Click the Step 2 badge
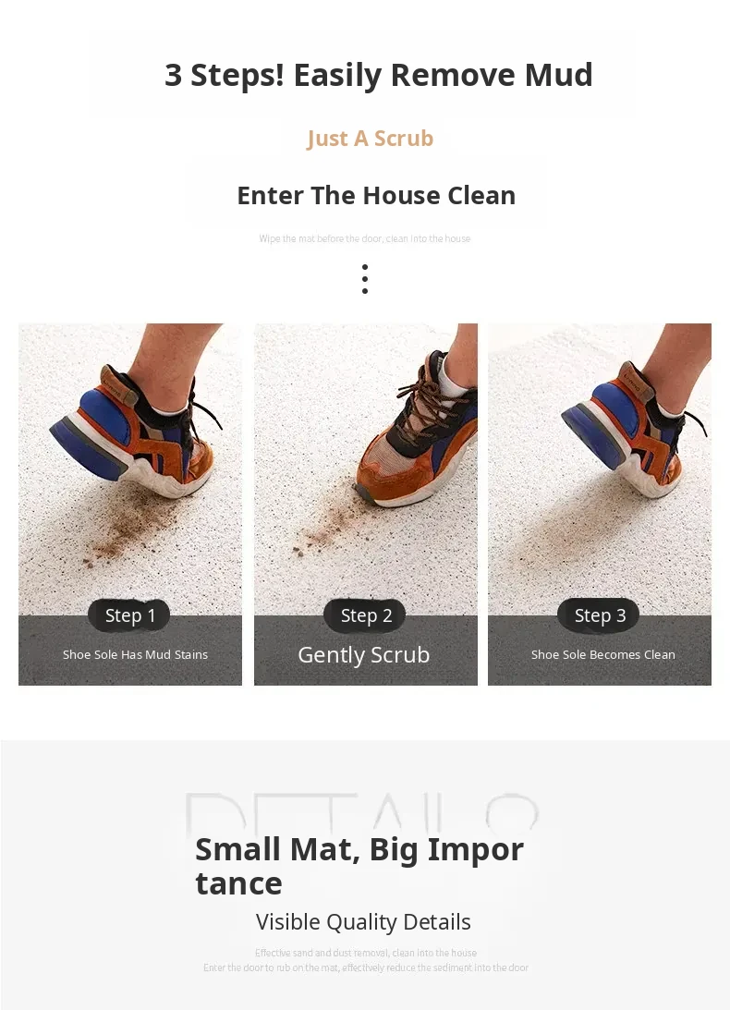Screen dimensions: 730x1010 coord(365,615)
